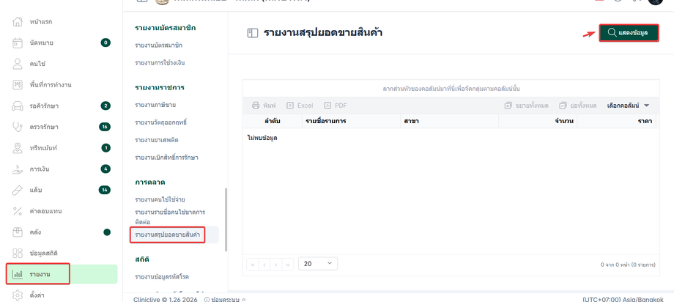Go to the last page of the pager
Screen dimensions: 674x302
coord(288,264)
